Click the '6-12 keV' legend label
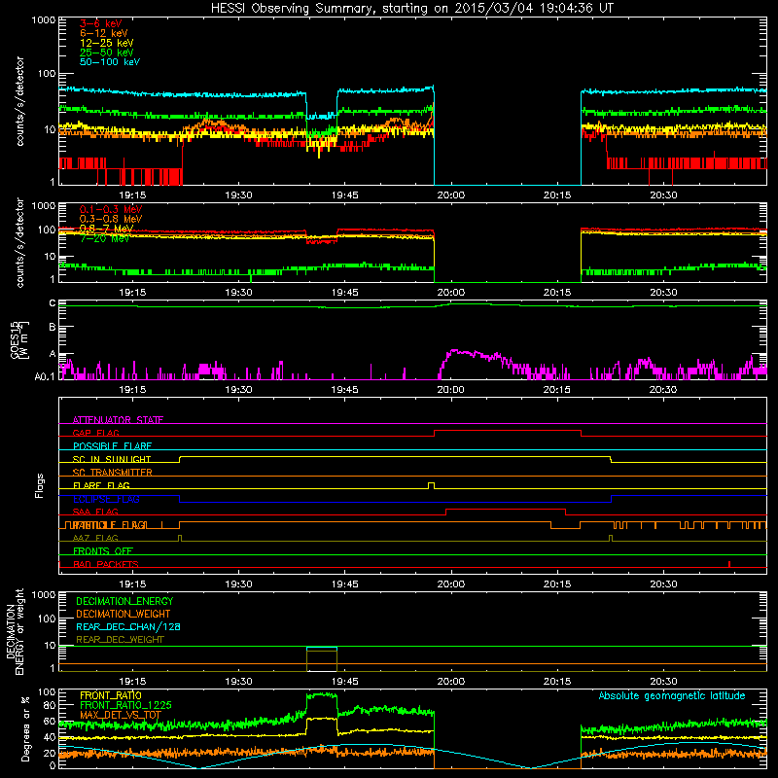Viewport: 778px width, 778px height. [104, 33]
